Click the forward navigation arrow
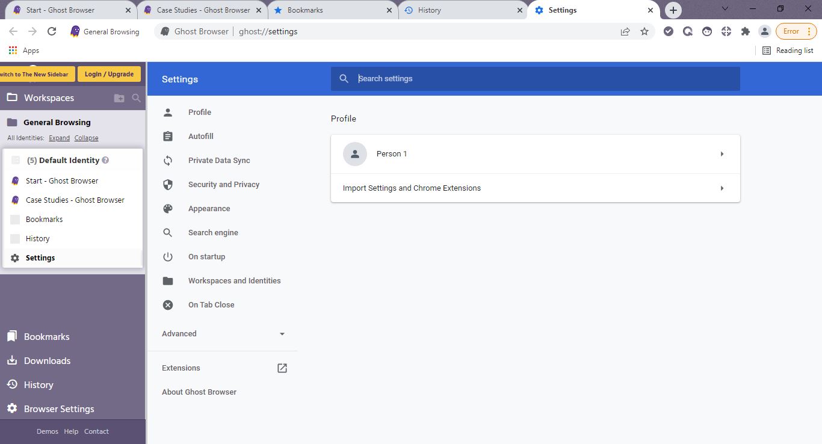This screenshot has height=444, width=822. pyautogui.click(x=32, y=31)
